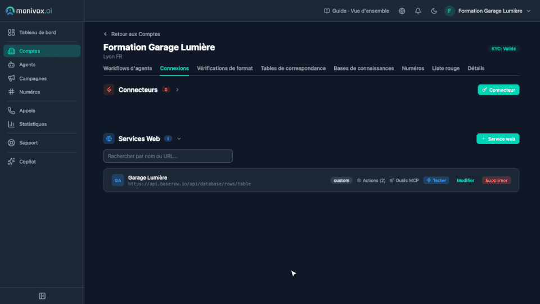Open Formation Garage Lumière account dropdown
The image size is (540, 304).
coord(494,11)
